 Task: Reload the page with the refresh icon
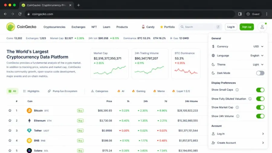[20, 14]
